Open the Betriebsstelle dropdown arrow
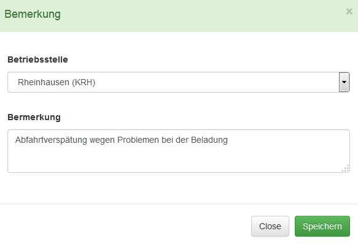The width and height of the screenshot is (358, 244). (344, 82)
